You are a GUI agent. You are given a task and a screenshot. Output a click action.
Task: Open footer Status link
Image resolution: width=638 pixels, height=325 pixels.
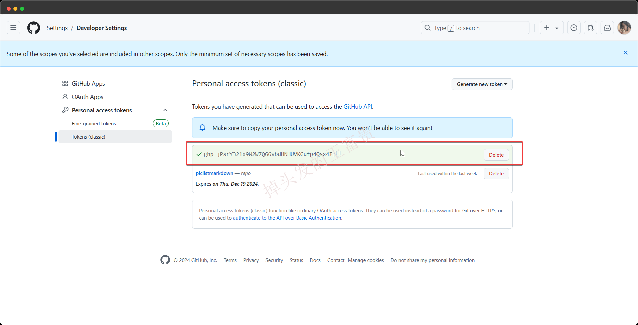[296, 260]
